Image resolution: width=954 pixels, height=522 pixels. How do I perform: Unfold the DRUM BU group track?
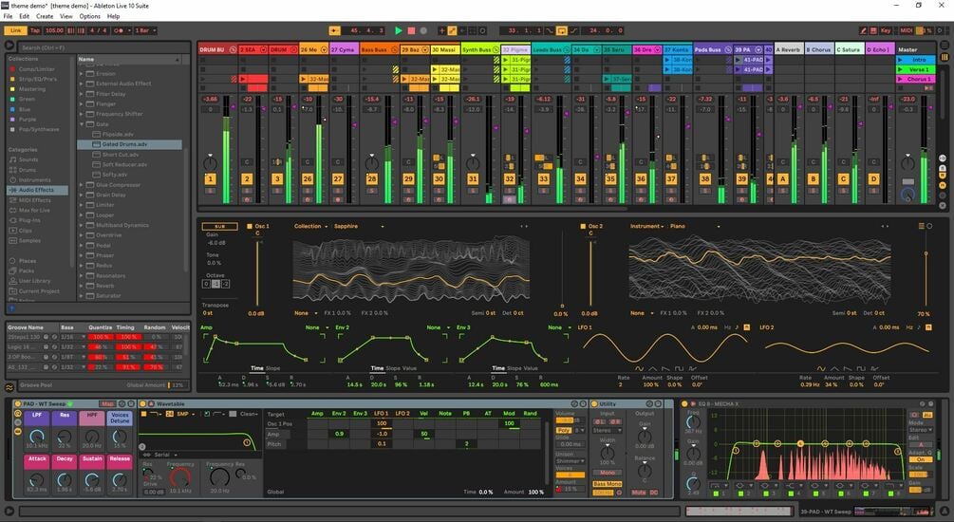coord(233,50)
